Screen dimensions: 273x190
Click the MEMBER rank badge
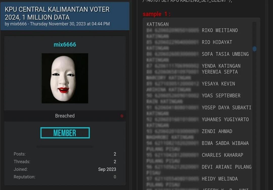point(65,133)
